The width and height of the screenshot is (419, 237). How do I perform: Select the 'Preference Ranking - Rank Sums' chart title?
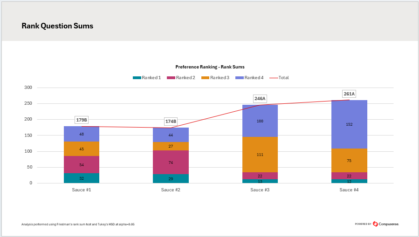click(x=210, y=67)
